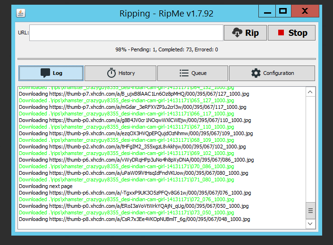Minimize the RipMe window
The height and width of the screenshot is (245, 333).
click(267, 11)
